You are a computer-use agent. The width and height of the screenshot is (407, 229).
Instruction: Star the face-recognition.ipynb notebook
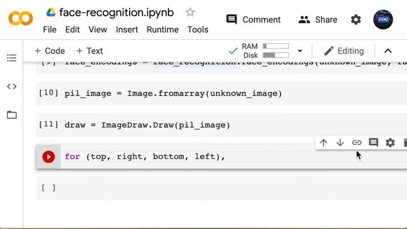[x=190, y=12]
